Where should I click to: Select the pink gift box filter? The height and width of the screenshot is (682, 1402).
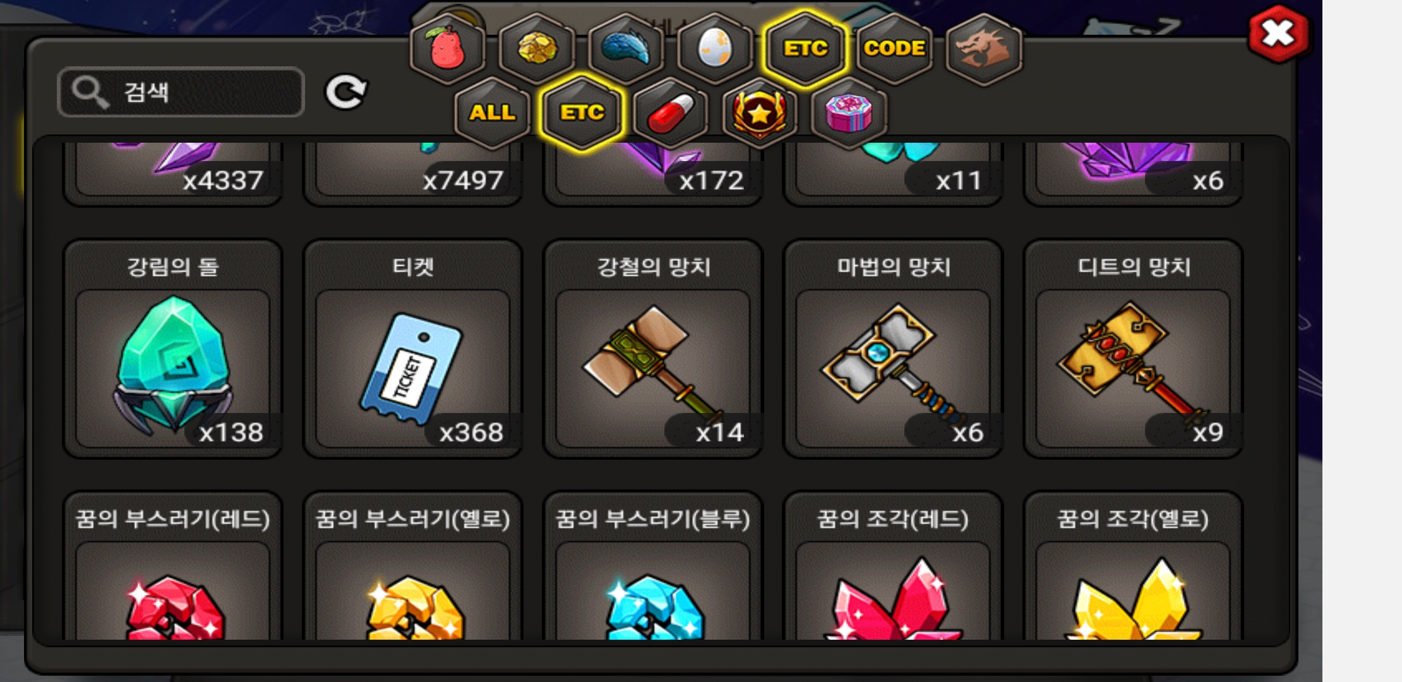tap(849, 113)
